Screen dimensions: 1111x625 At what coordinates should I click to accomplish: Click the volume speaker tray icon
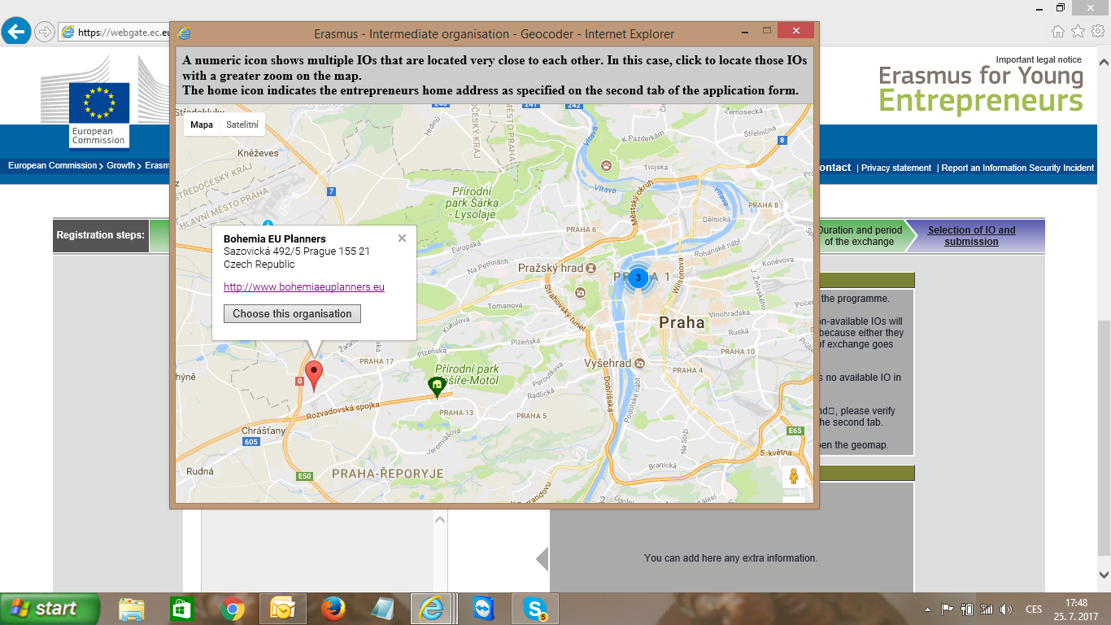coord(1006,609)
